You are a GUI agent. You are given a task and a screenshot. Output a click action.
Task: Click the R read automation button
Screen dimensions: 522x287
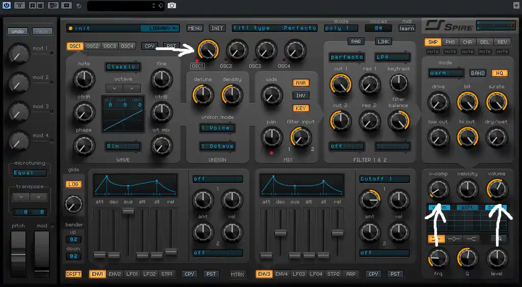[32, 5]
